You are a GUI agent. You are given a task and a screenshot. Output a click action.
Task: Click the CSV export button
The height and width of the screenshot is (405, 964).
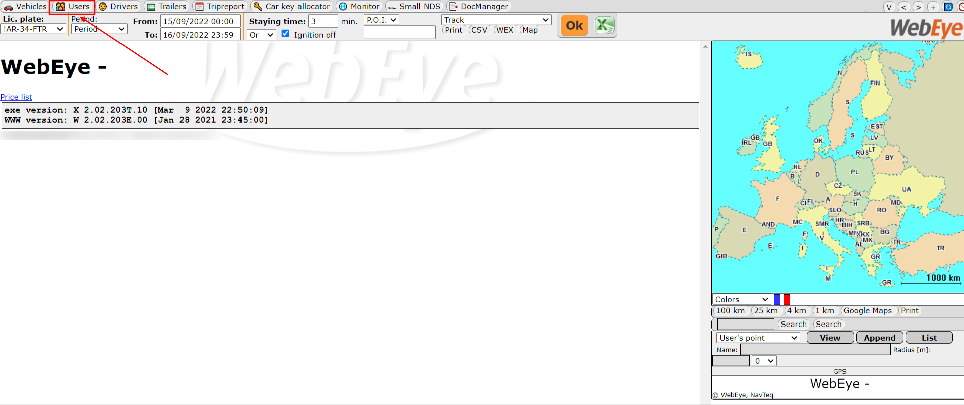point(479,30)
